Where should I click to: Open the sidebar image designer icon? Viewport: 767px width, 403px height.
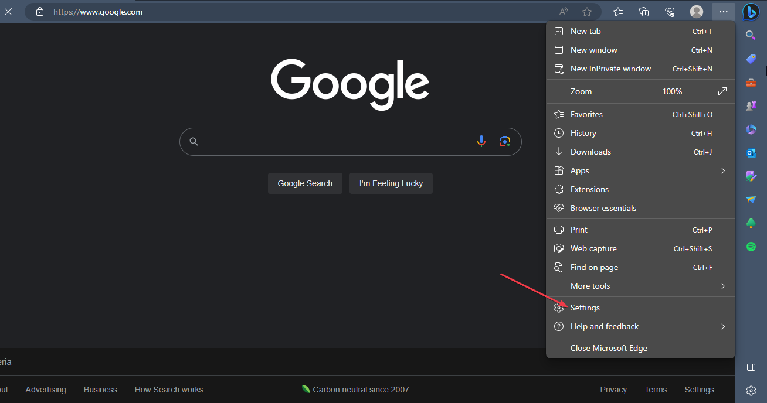(x=751, y=176)
